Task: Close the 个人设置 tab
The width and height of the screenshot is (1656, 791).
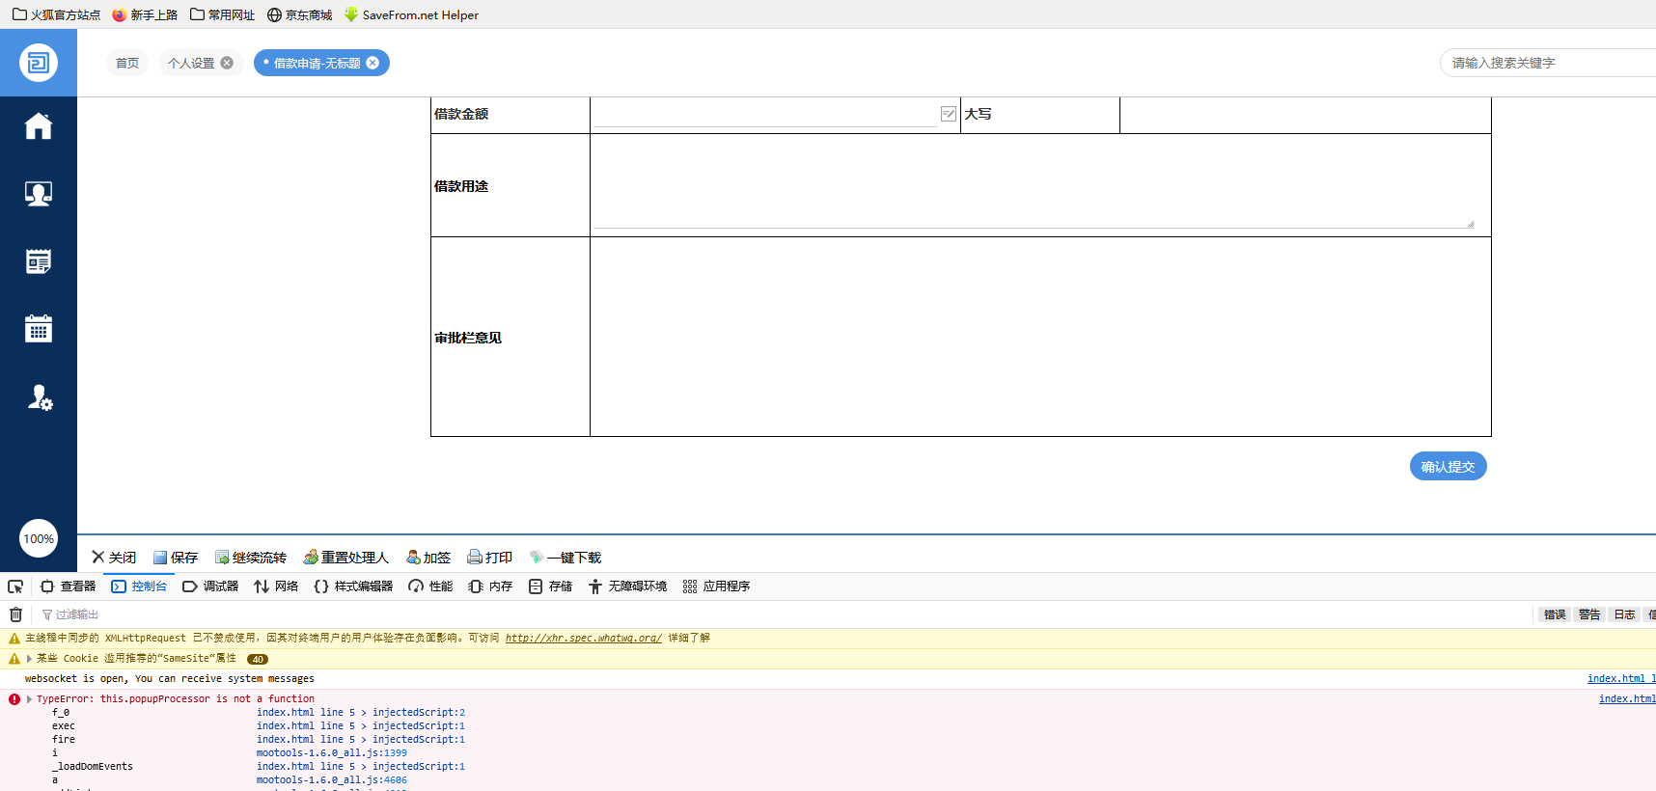Action: (227, 63)
